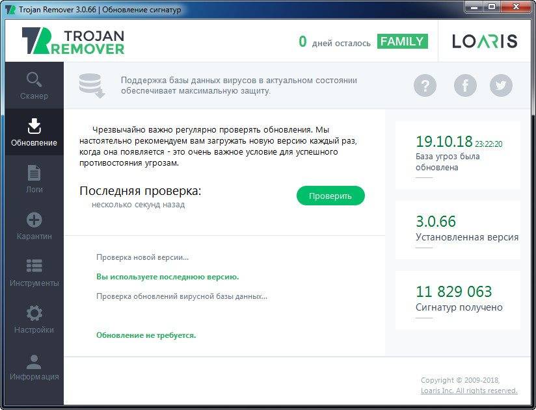Image resolution: width=536 pixels, height=410 pixels.
Task: Click 'Установленная версия' label
Action: tap(467, 237)
